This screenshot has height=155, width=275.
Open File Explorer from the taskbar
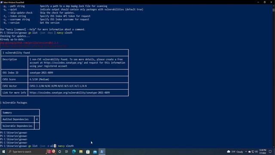tap(81, 152)
